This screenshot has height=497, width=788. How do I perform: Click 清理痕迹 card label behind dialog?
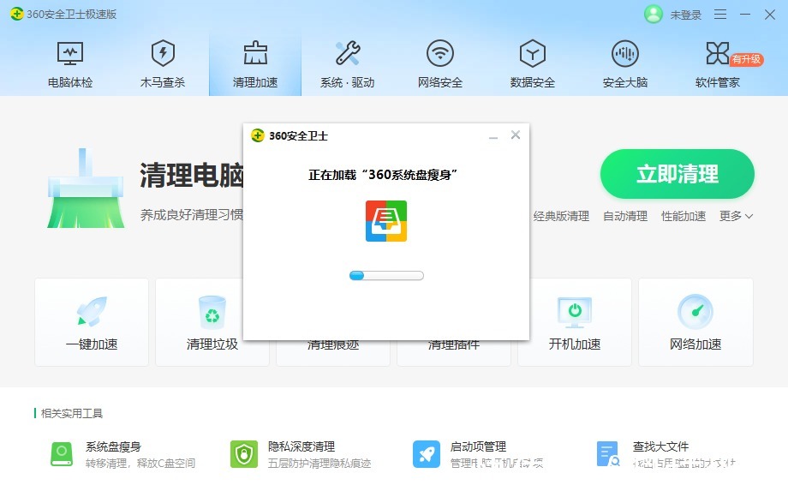point(333,345)
